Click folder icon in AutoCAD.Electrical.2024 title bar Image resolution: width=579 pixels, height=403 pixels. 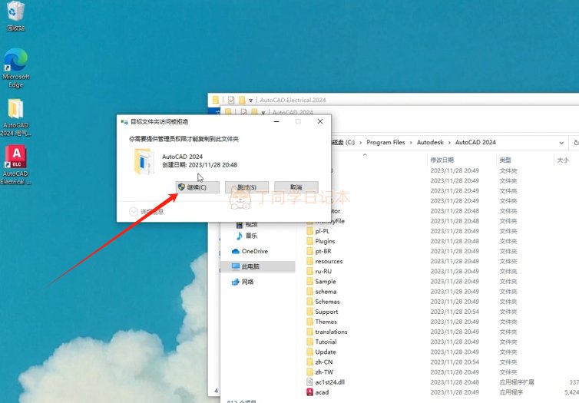[216, 100]
